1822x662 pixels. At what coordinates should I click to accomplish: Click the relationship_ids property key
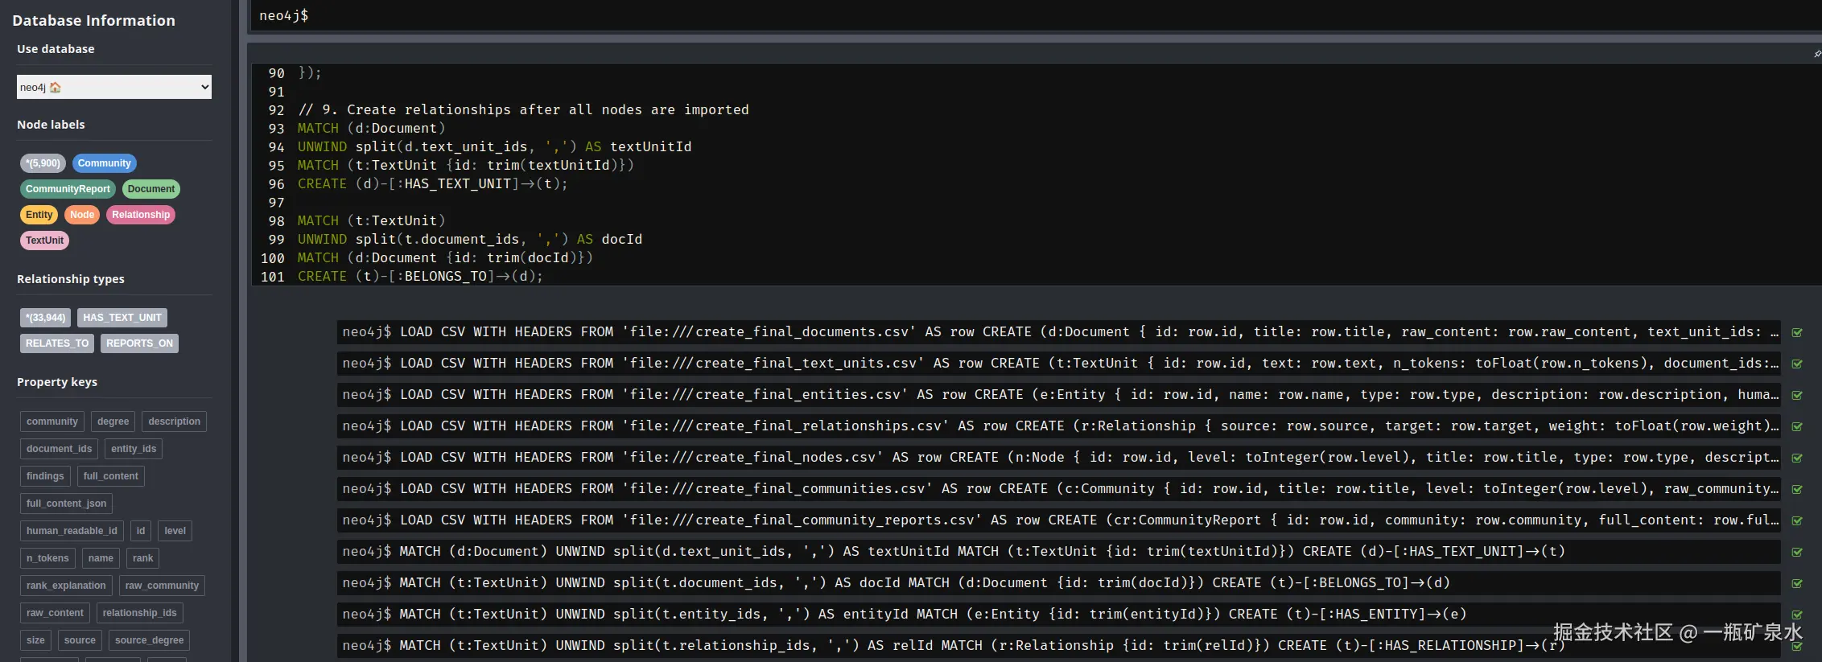click(x=139, y=613)
